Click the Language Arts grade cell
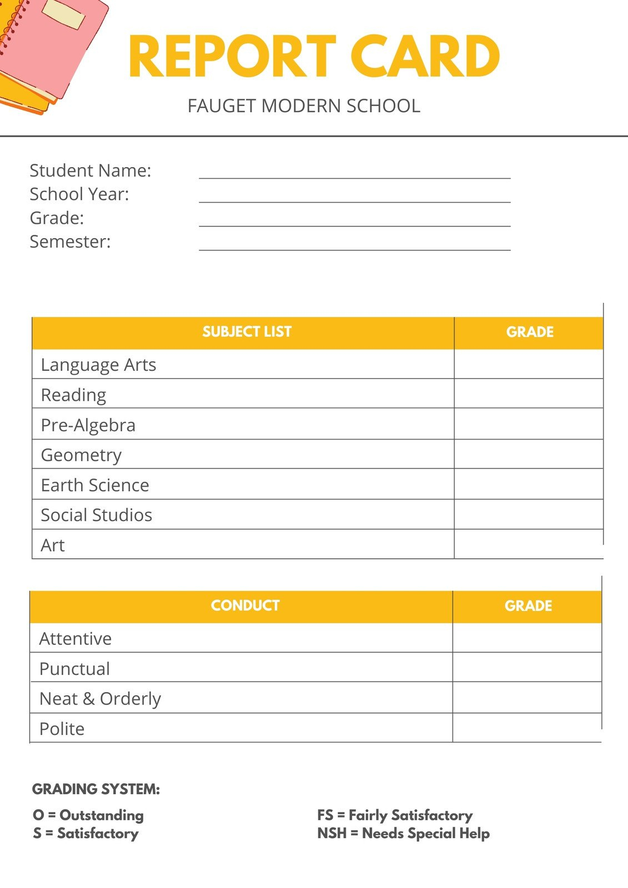The image size is (628, 888). [x=528, y=364]
